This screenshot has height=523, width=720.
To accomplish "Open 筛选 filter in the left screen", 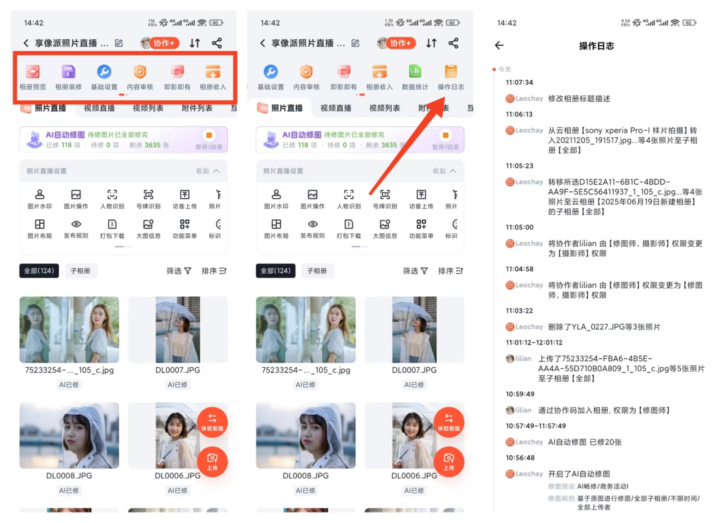I will [x=179, y=271].
